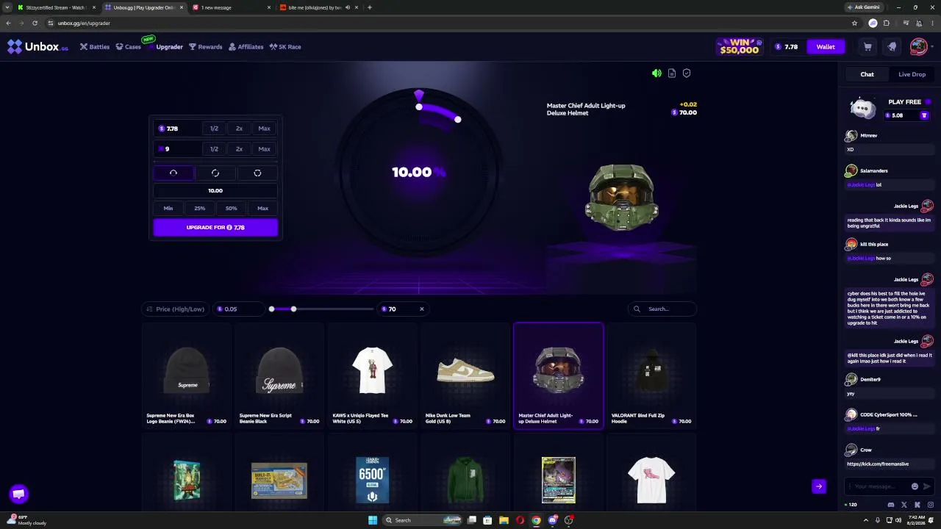Click Max beside the 7.78 bet amount
The image size is (941, 529).
tap(264, 129)
